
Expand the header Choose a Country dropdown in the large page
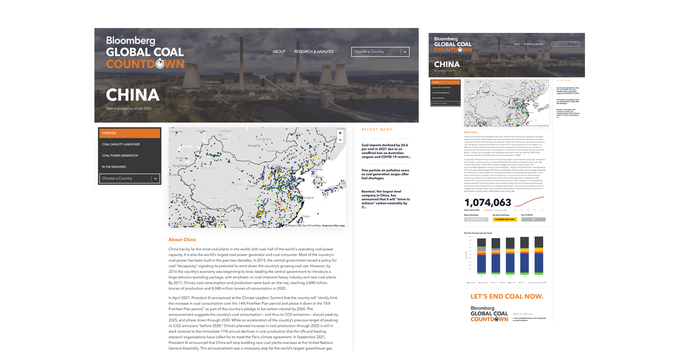380,52
